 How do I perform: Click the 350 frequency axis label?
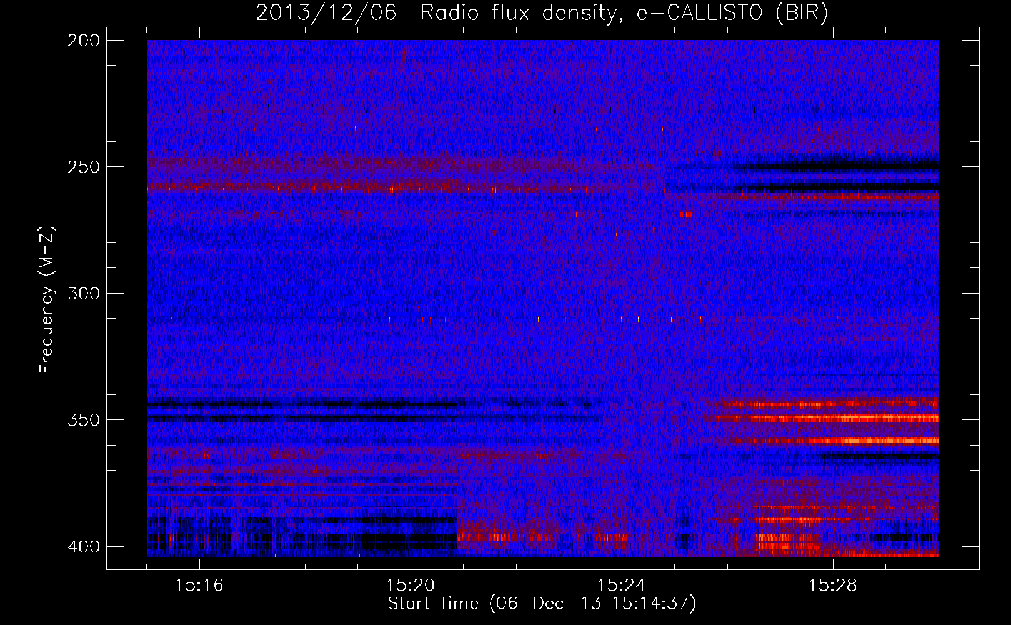[x=82, y=420]
